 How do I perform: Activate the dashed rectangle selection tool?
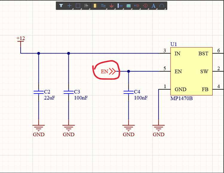pos(78,6)
